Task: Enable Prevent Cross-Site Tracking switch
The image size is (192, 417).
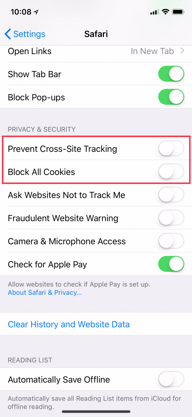Action: point(171,148)
